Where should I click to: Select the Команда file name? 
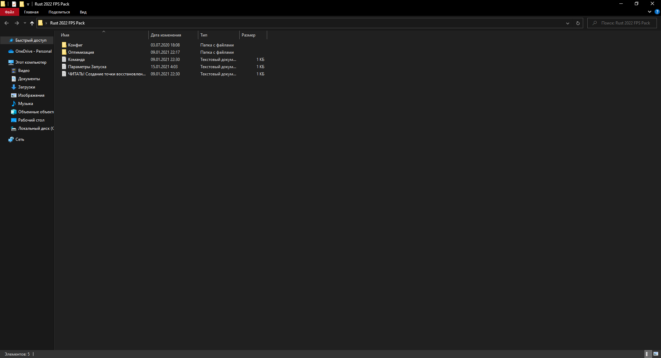point(76,60)
